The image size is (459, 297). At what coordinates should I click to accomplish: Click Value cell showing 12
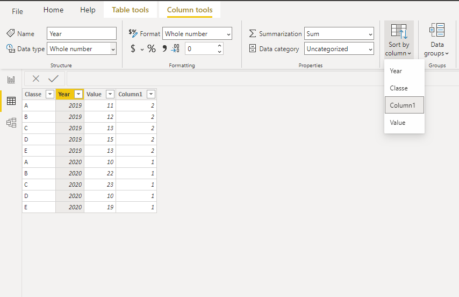click(x=100, y=117)
